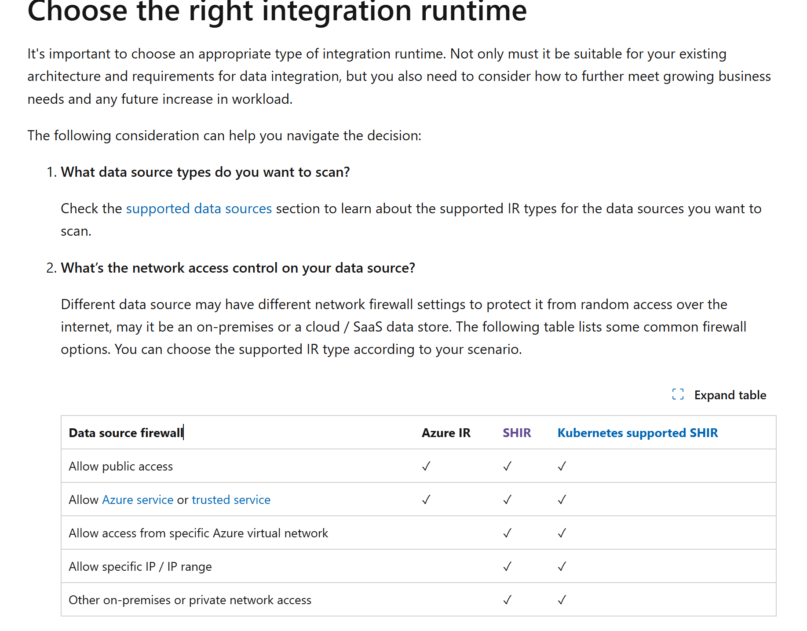This screenshot has width=807, height=631.
Task: Open the Azure service link
Action: click(137, 500)
